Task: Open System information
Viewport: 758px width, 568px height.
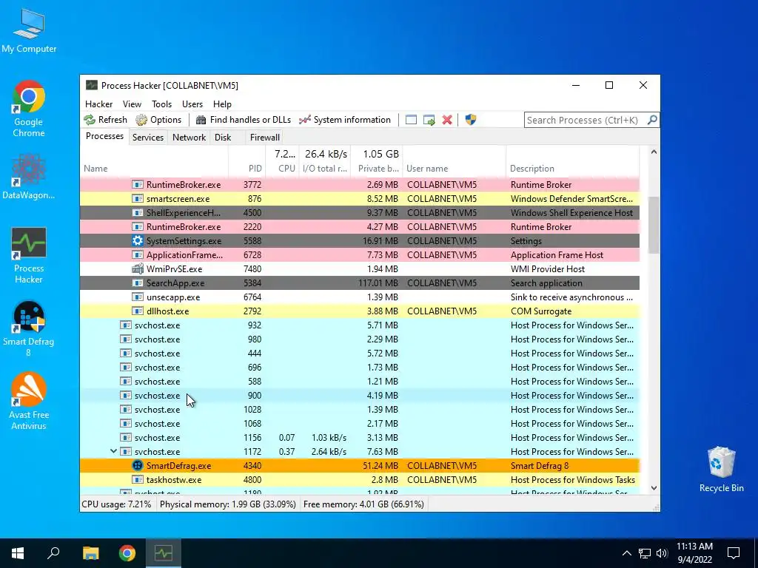Action: (345, 120)
